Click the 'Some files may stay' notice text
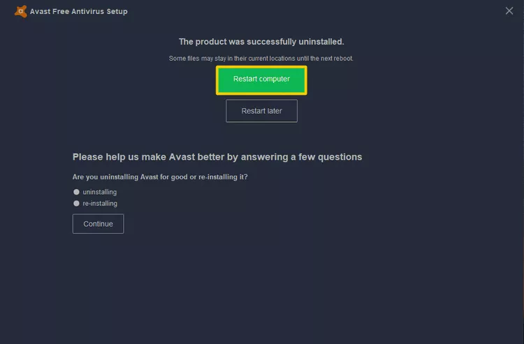 [x=261, y=59]
